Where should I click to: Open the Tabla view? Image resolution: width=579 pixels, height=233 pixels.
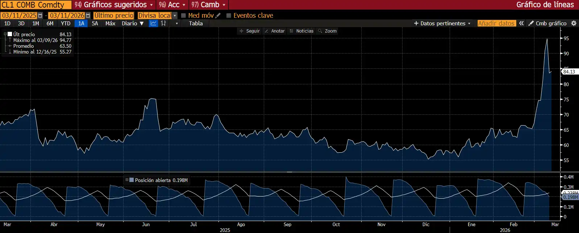196,24
